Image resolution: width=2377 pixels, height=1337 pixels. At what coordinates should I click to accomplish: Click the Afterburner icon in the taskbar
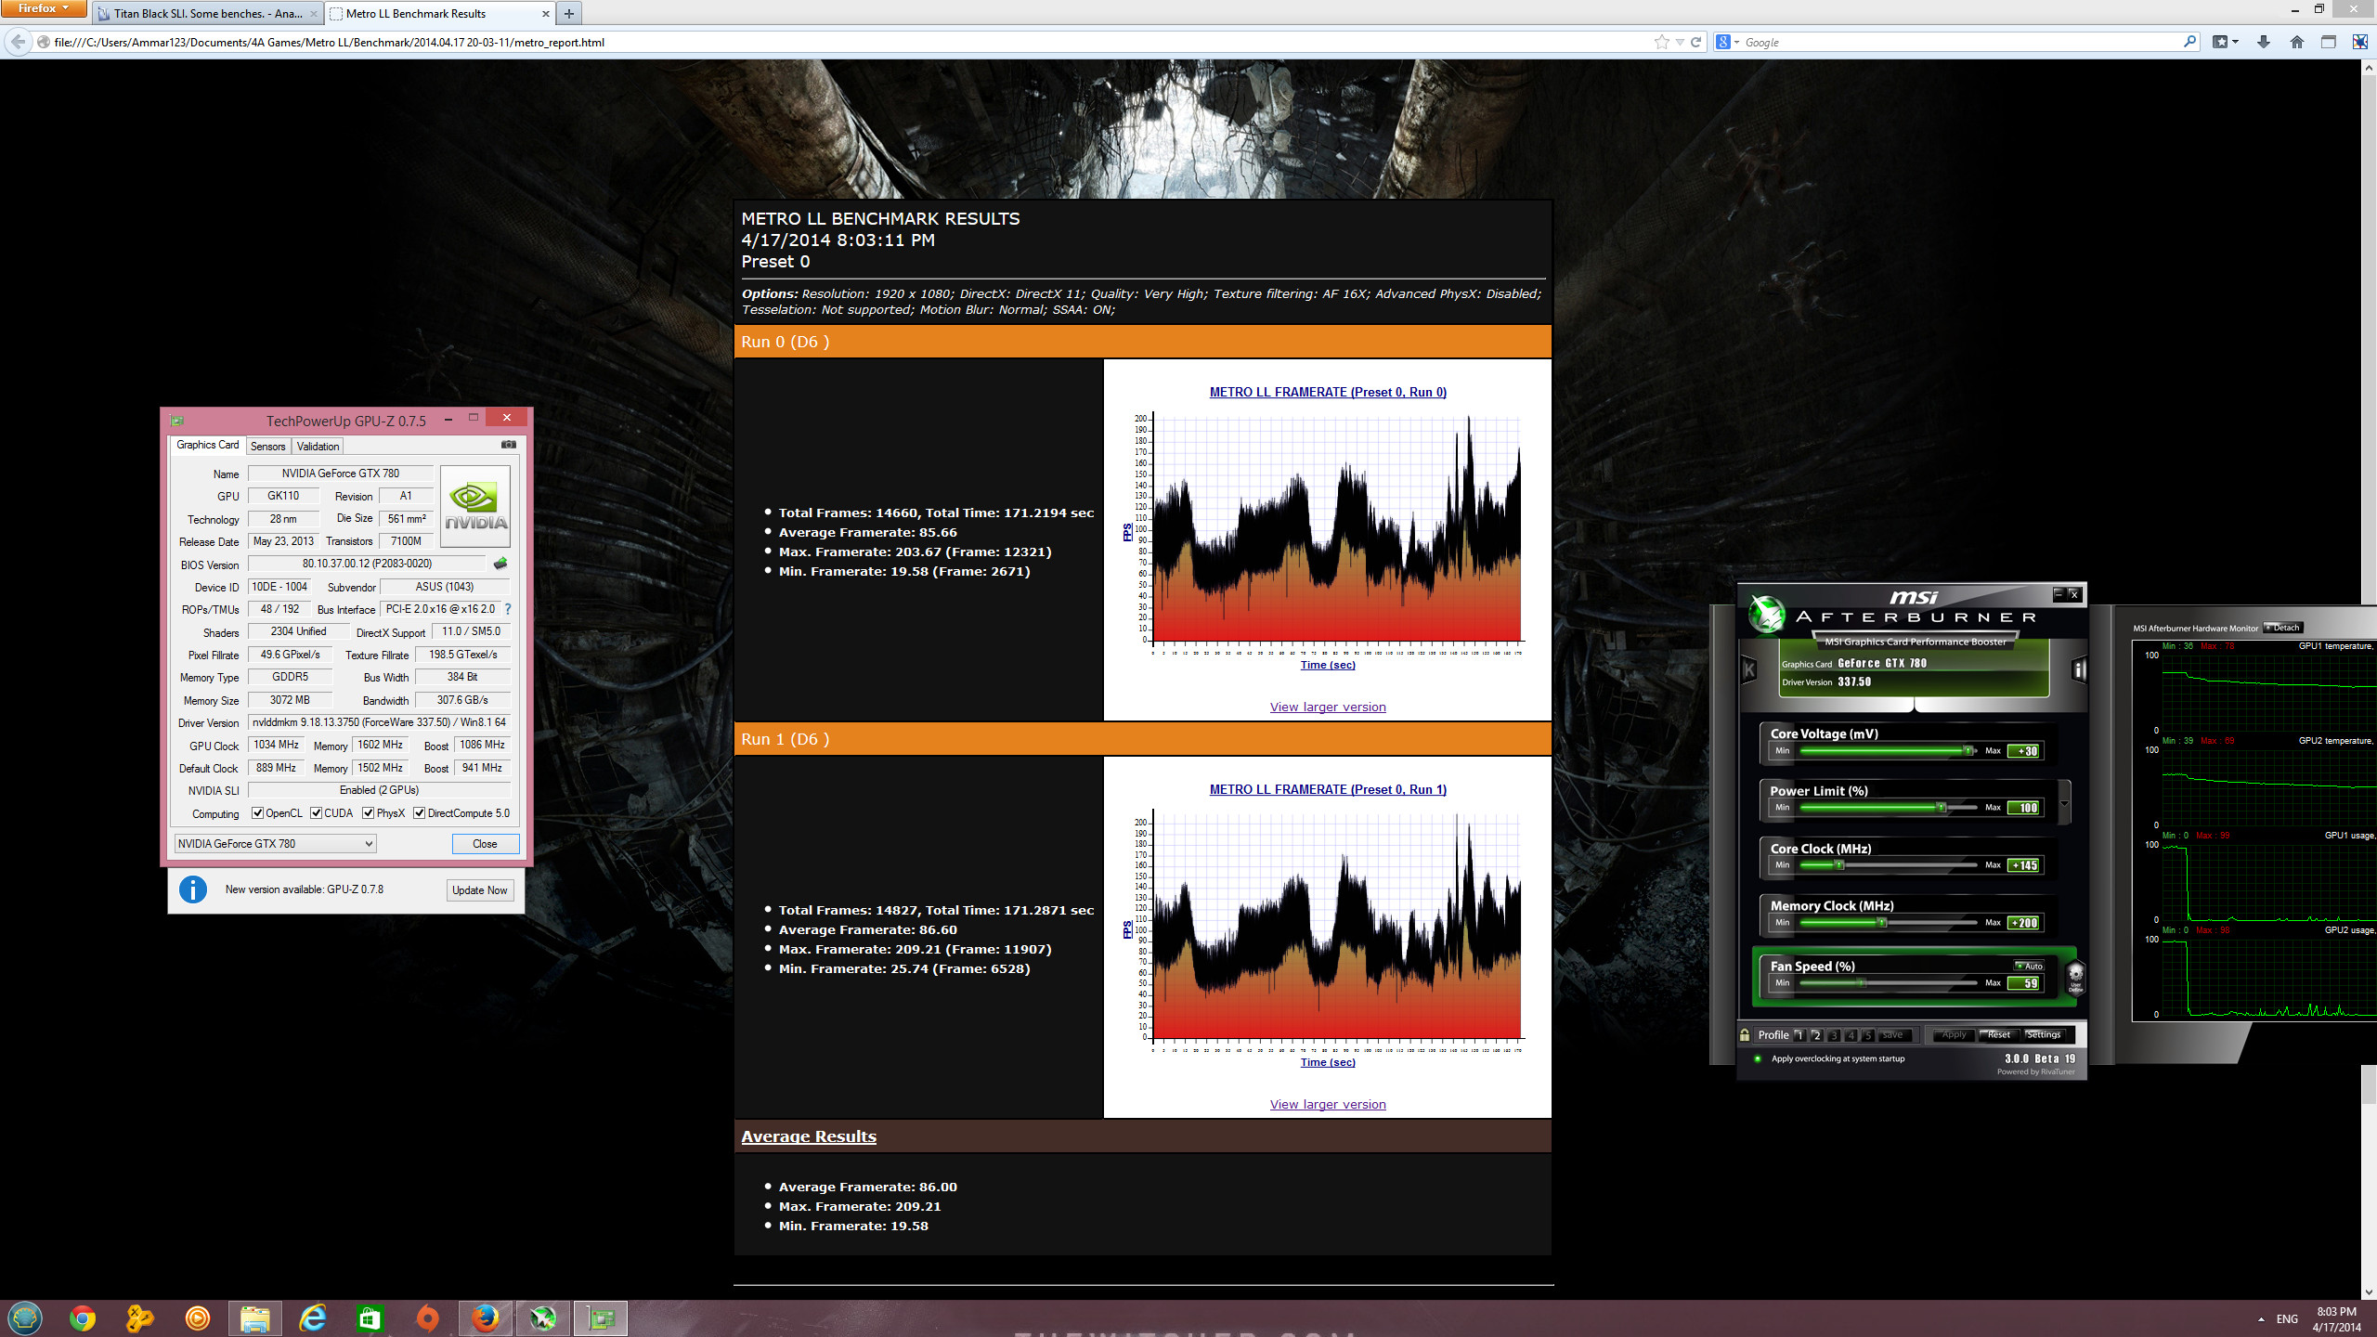coord(543,1318)
